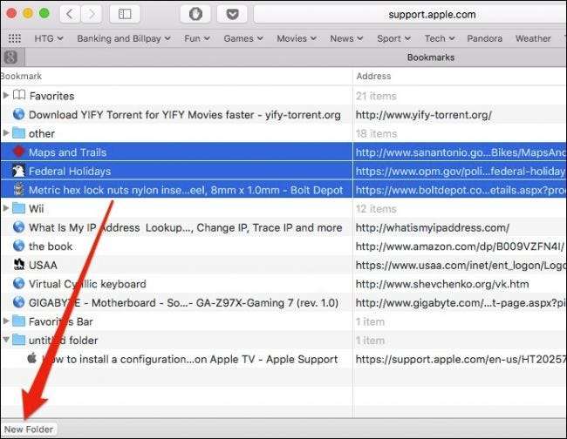Click the 'other' folder icon

point(19,133)
